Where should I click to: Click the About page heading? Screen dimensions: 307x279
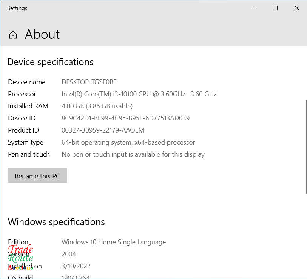click(x=42, y=35)
